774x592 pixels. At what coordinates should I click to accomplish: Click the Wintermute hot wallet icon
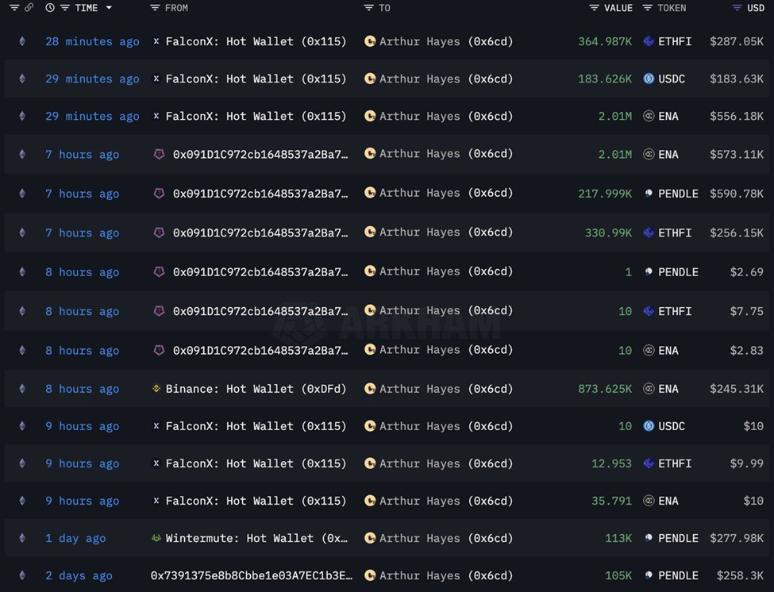coord(156,538)
